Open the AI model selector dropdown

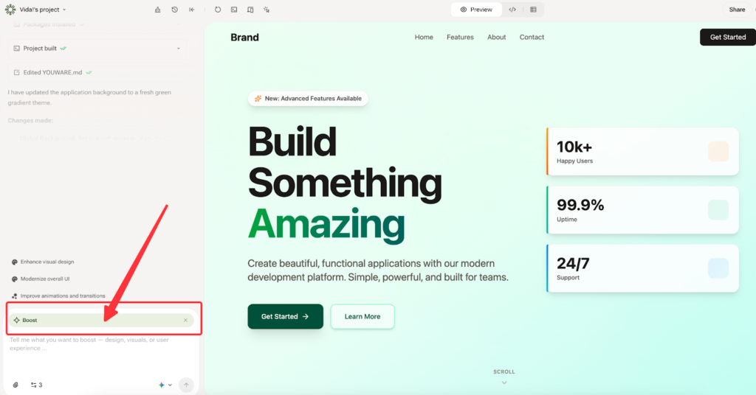[x=165, y=385]
